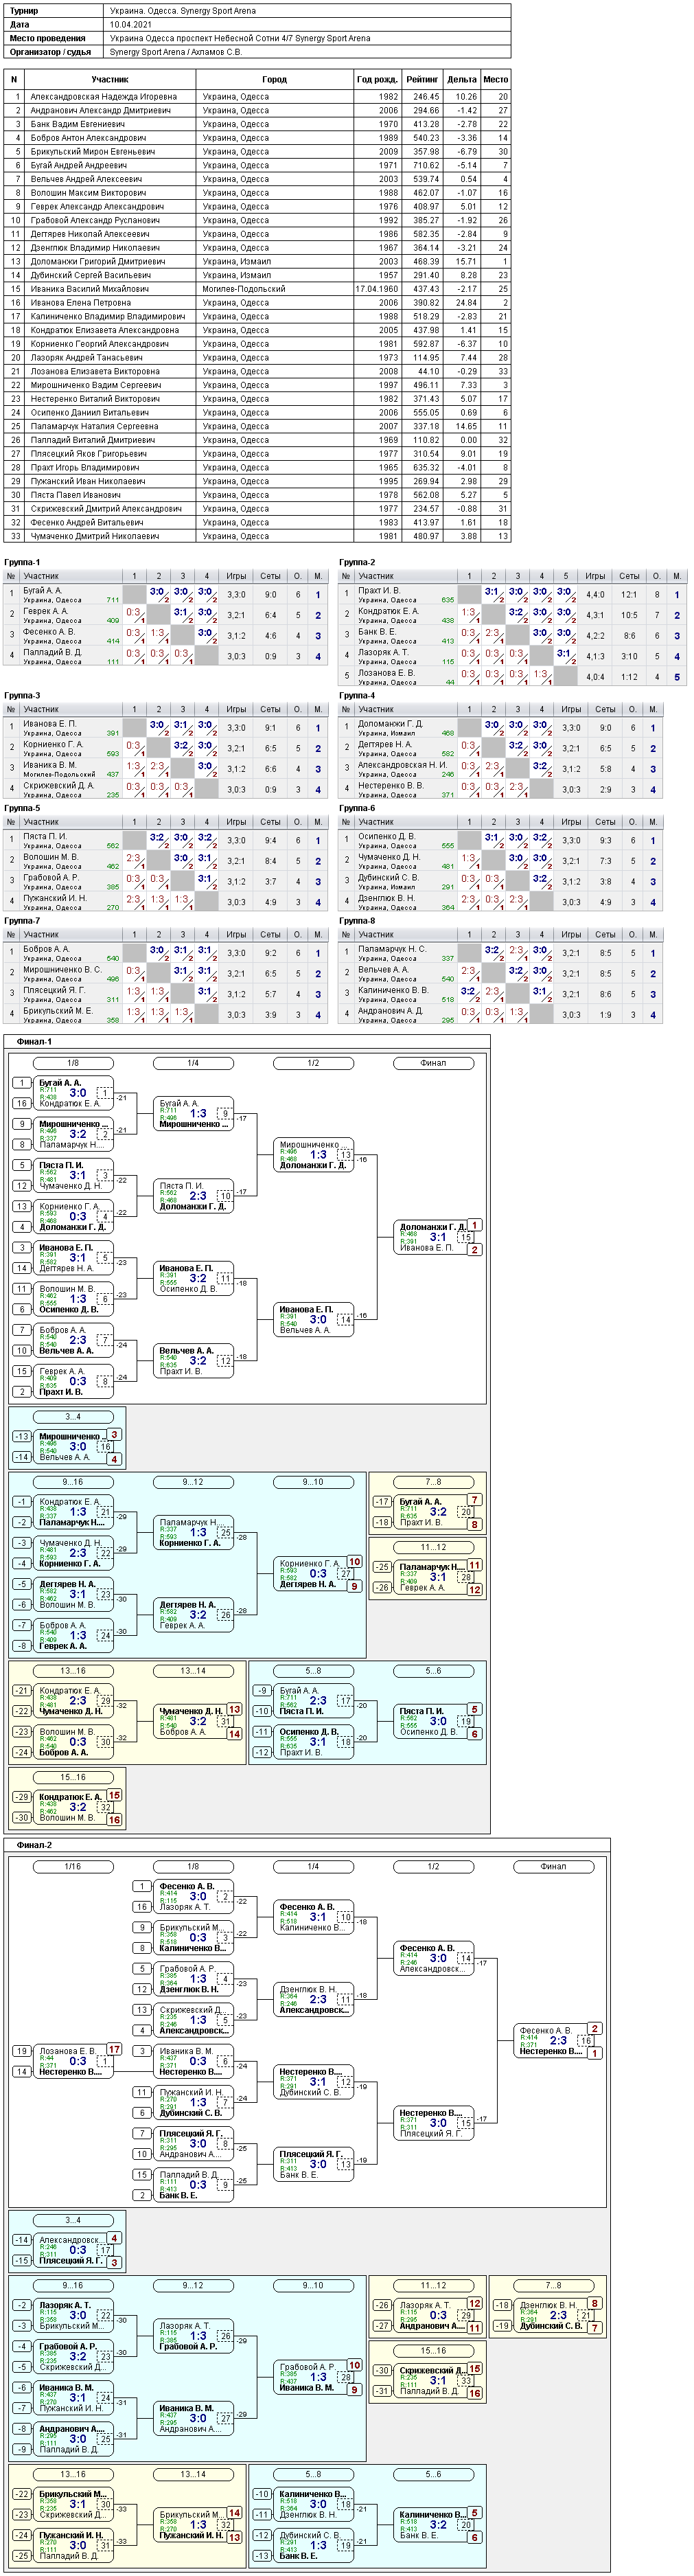Click 'Андранович А. Д.' row in Группа-8
The height and width of the screenshot is (2576, 694).
click(x=501, y=1015)
